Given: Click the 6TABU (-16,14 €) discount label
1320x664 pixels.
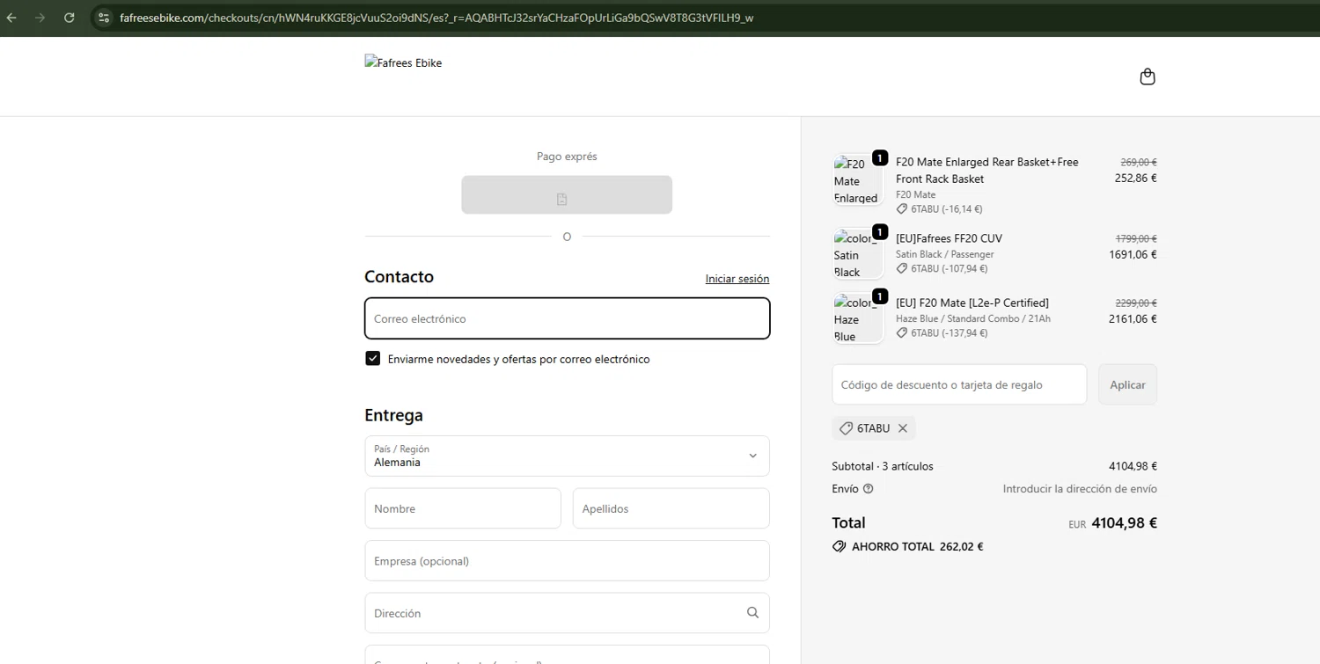Looking at the screenshot, I should [x=947, y=209].
